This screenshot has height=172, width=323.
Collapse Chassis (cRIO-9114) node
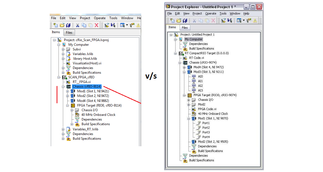63,87
